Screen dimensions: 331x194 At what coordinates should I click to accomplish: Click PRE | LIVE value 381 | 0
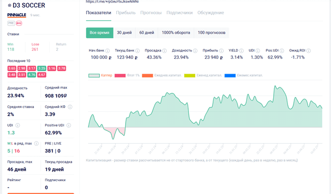pyautogui.click(x=53, y=151)
